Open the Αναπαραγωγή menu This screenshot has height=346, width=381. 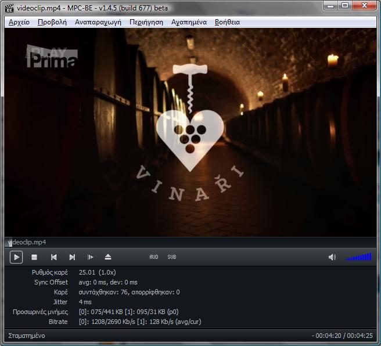click(98, 22)
